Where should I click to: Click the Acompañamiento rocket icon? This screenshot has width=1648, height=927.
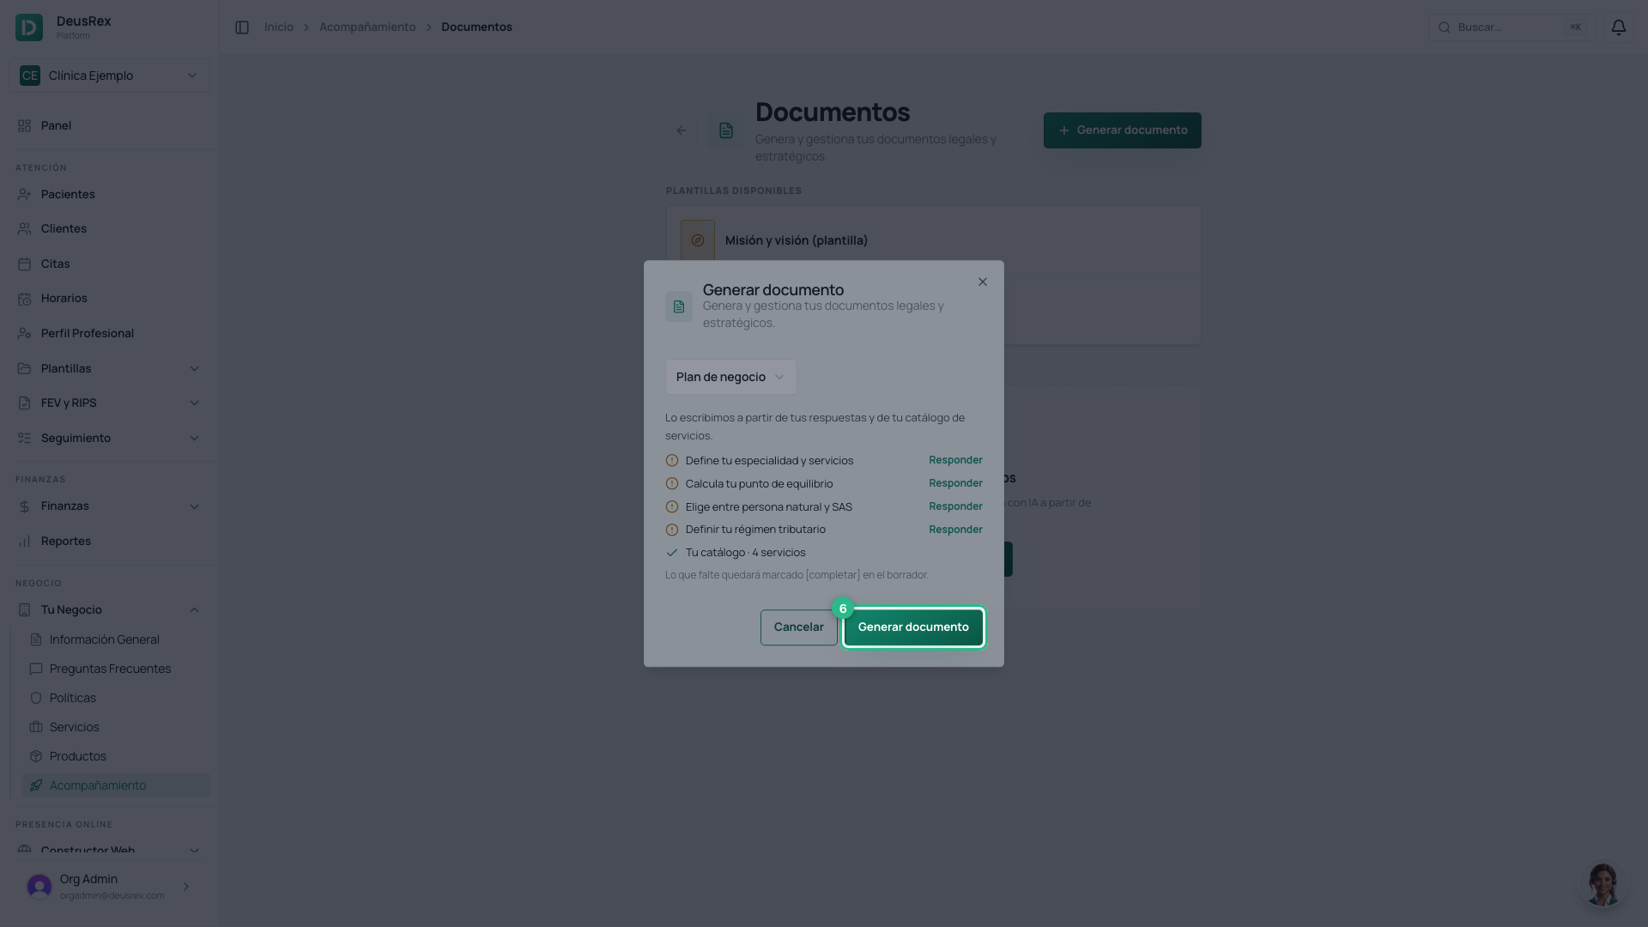coord(36,786)
